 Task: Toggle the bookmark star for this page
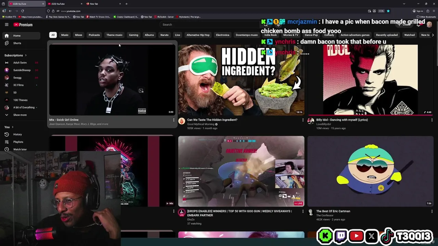point(388,11)
